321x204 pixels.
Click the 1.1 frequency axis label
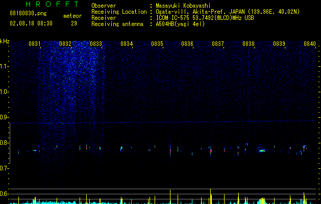click(x=4, y=66)
